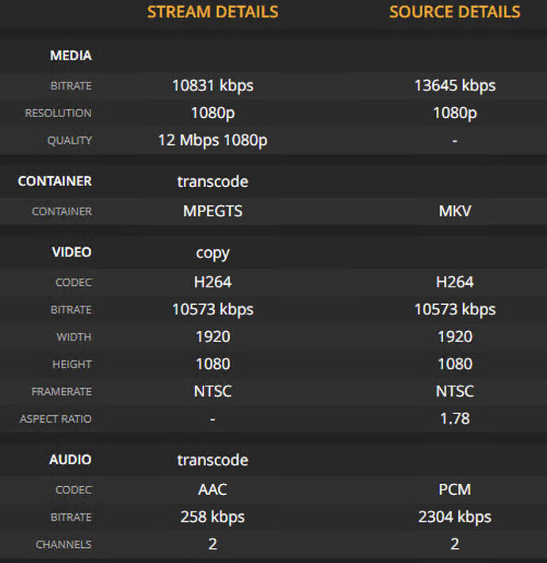The width and height of the screenshot is (547, 563).
Task: Click the video copy decision text
Action: coord(212,253)
